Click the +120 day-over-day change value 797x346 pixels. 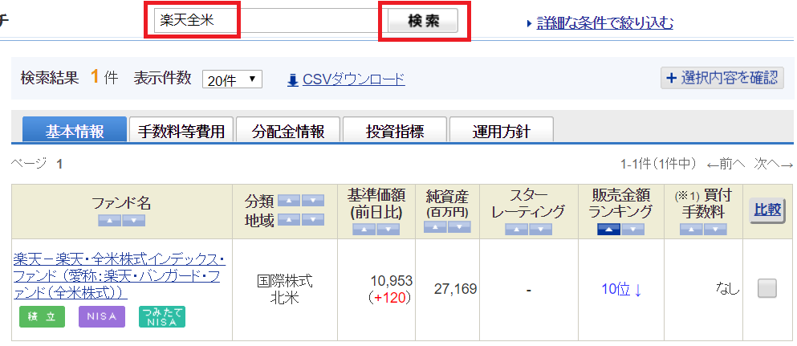tap(392, 298)
